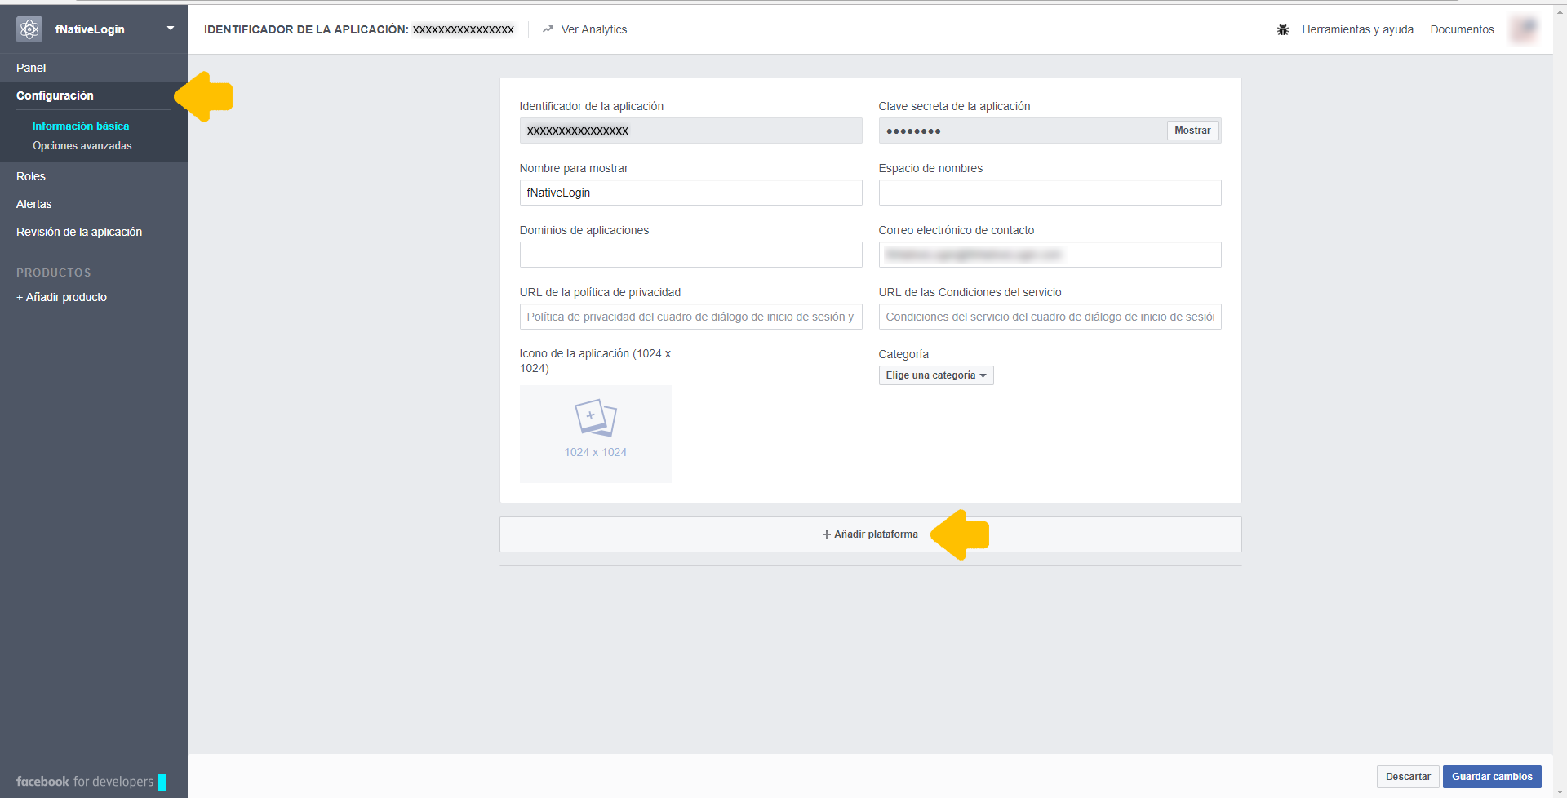The image size is (1567, 798).
Task: Go to Roles in the sidebar
Action: (31, 176)
